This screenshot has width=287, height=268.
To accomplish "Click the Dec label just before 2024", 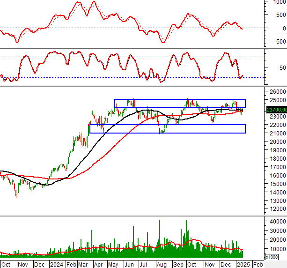I will click(39, 265).
